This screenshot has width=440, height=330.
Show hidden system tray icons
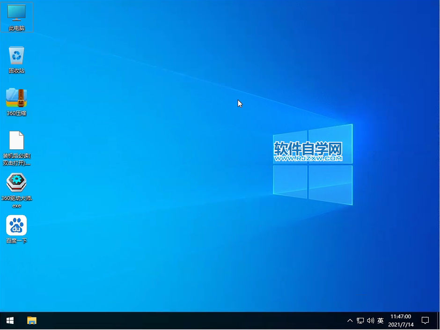[x=350, y=320]
